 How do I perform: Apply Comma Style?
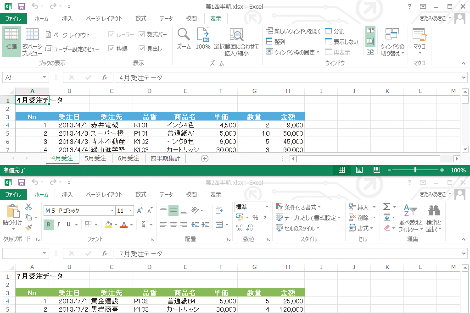[265, 218]
